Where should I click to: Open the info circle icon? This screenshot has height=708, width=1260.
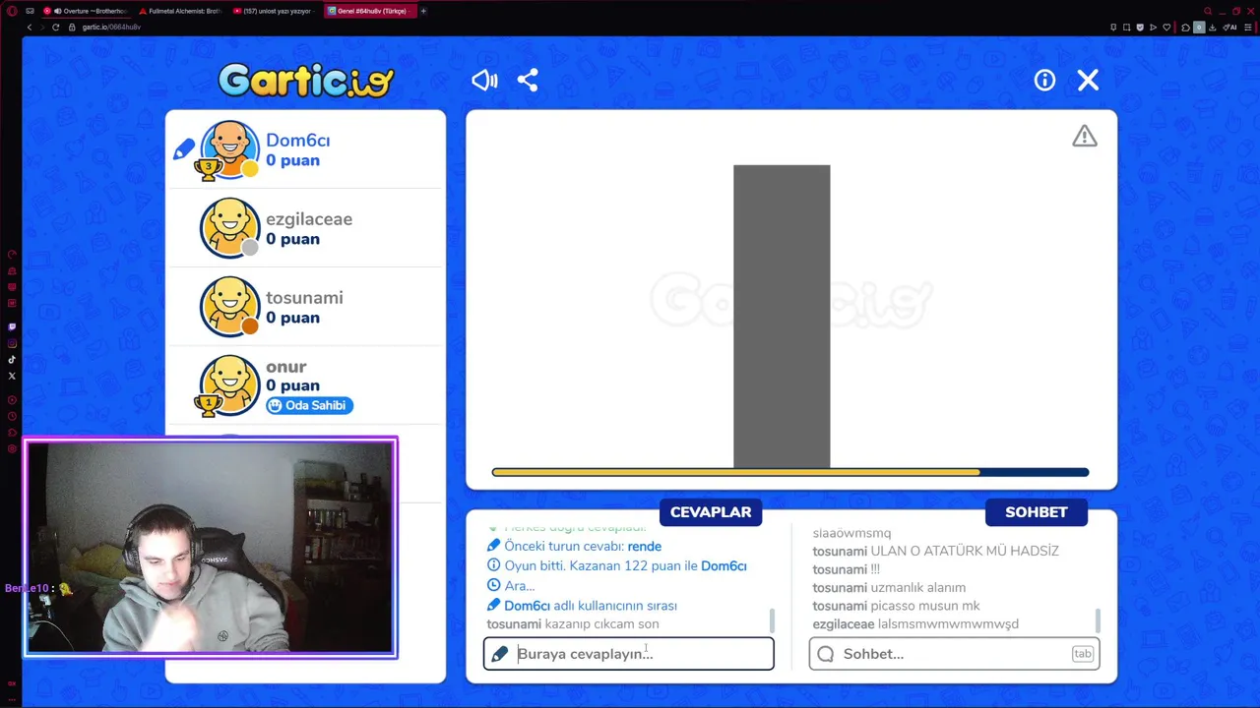coord(1044,81)
